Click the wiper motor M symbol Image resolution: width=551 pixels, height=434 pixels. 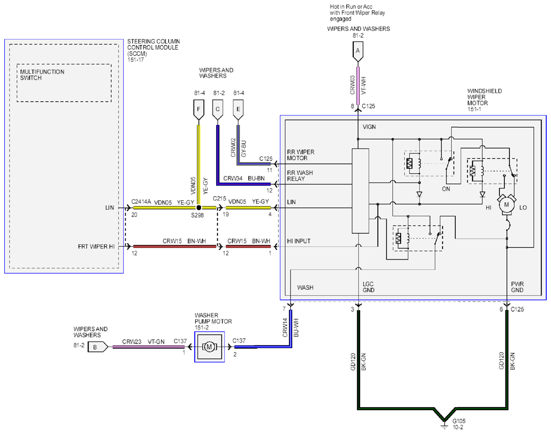point(506,205)
